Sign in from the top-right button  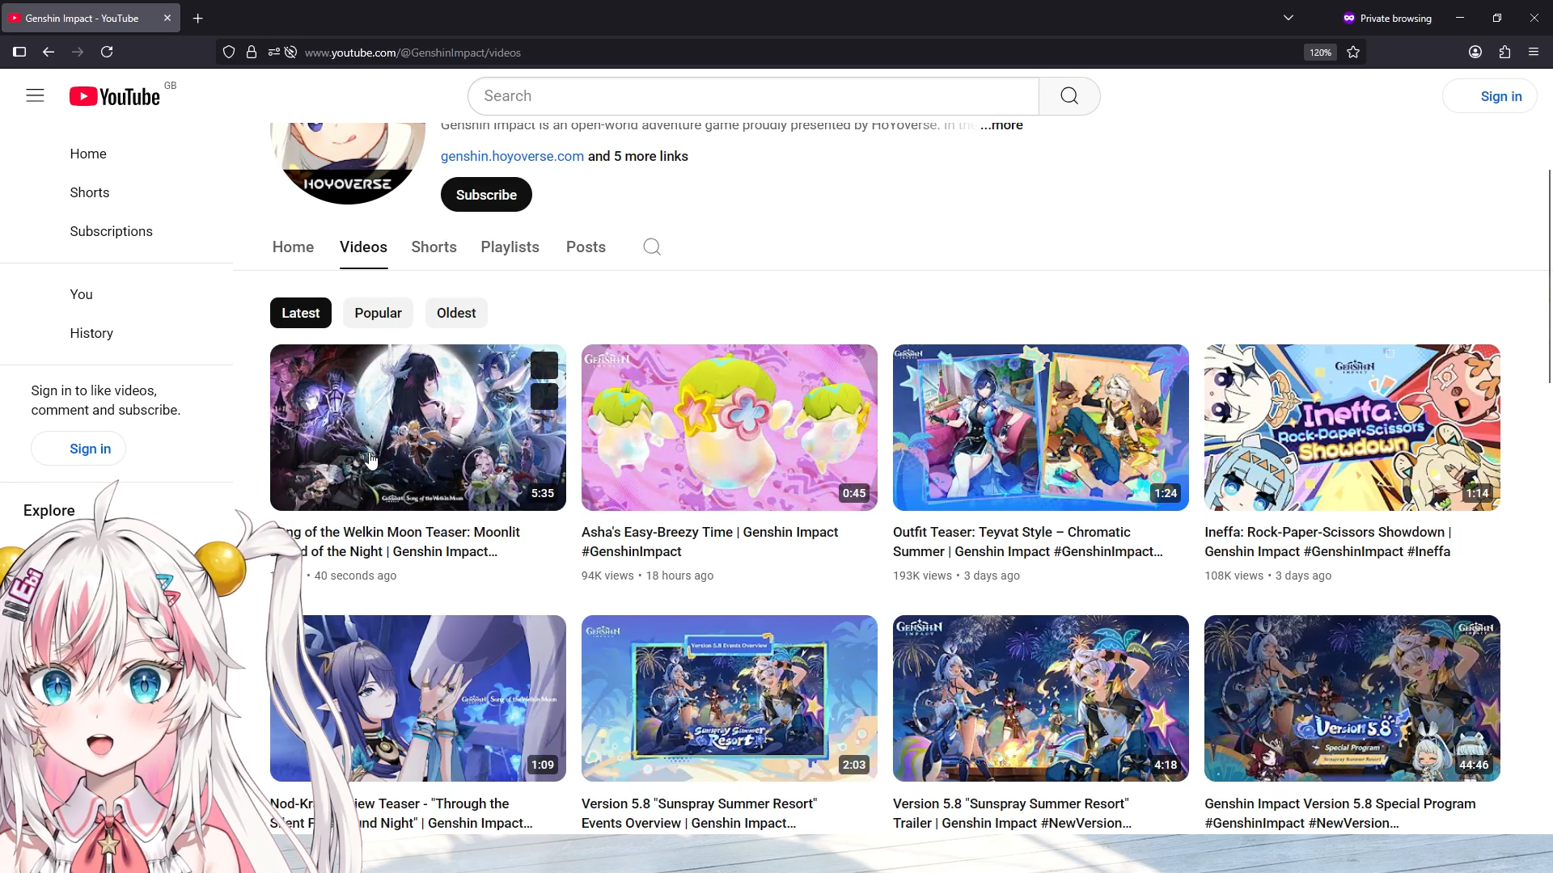(1490, 96)
